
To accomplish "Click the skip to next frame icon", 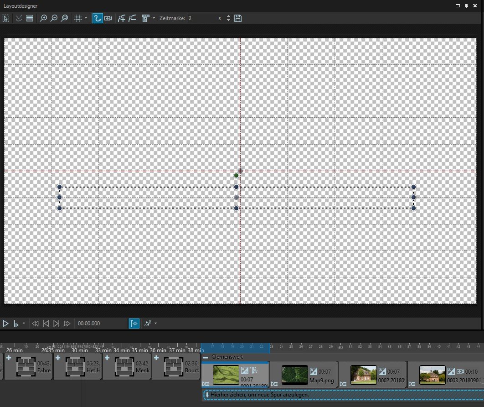I will (57, 324).
